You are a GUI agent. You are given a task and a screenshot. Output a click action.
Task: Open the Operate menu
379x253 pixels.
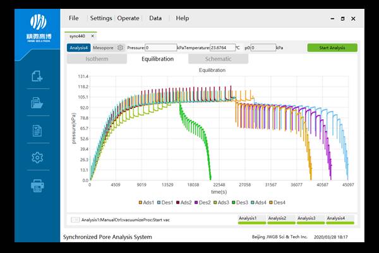pos(129,18)
